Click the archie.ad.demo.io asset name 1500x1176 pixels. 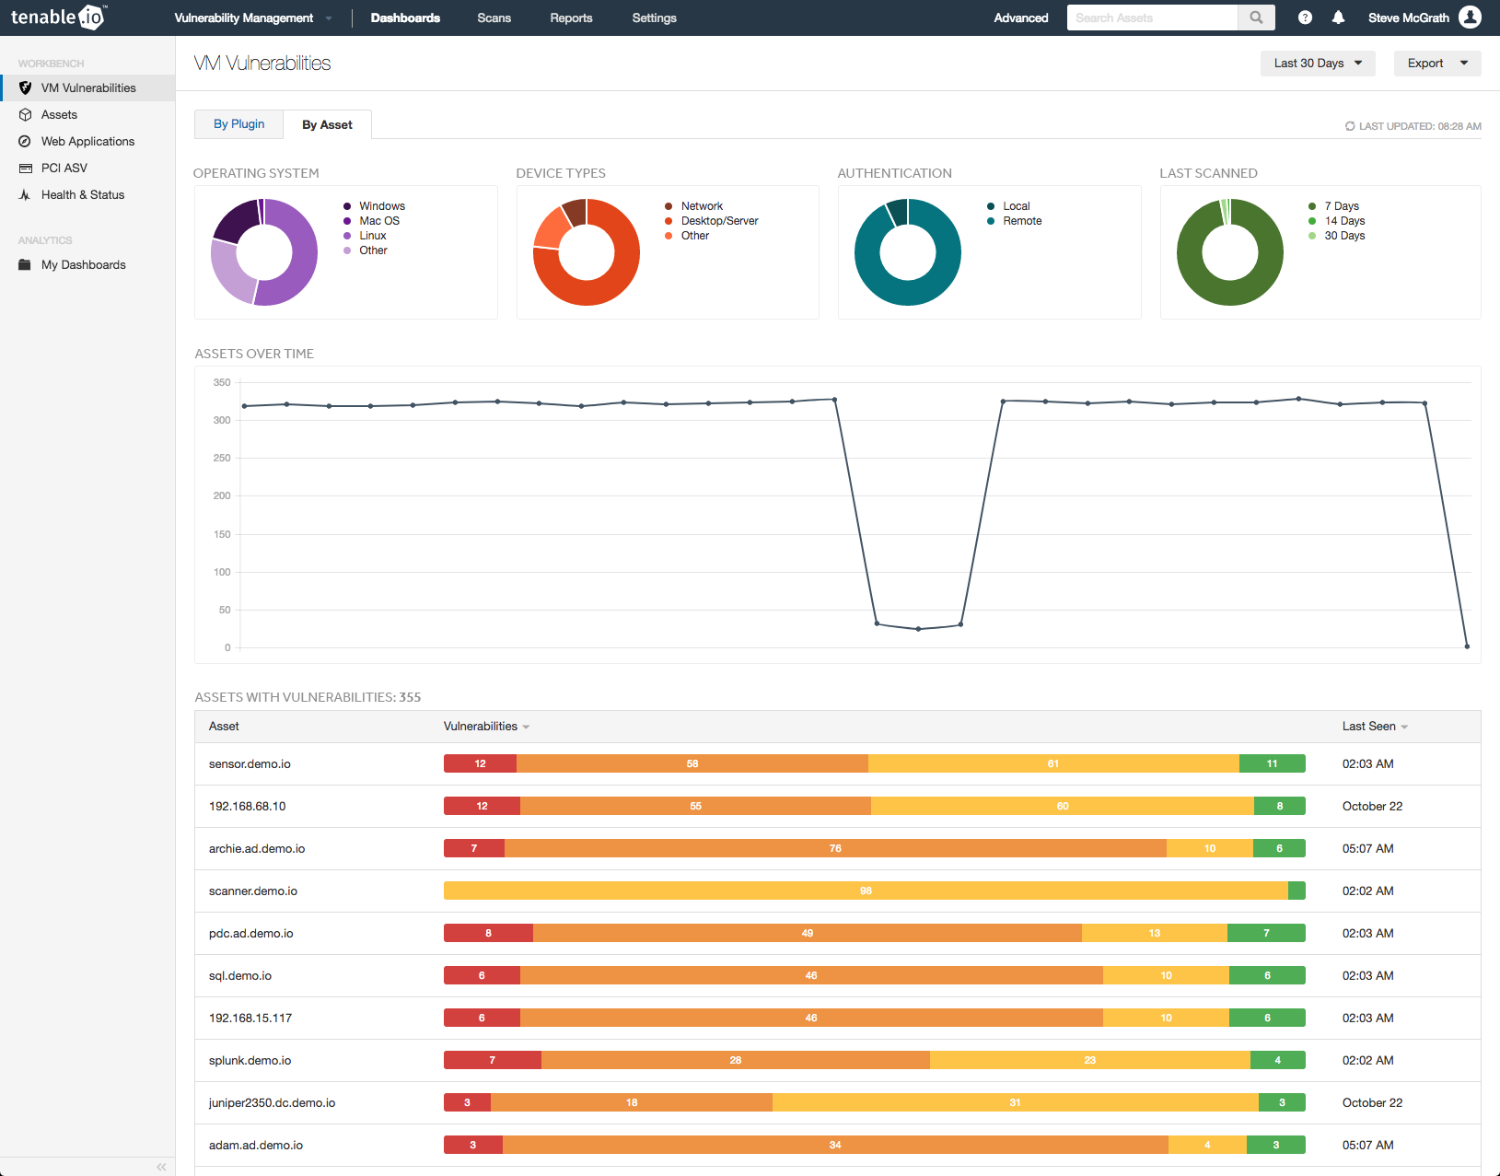257,849
